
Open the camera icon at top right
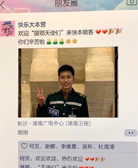click(x=132, y=2)
